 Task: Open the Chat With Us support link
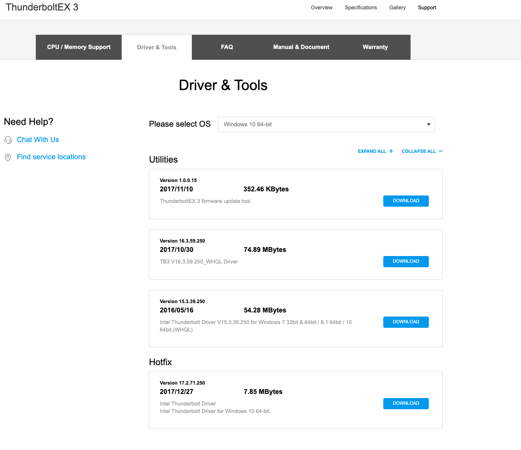(x=38, y=139)
